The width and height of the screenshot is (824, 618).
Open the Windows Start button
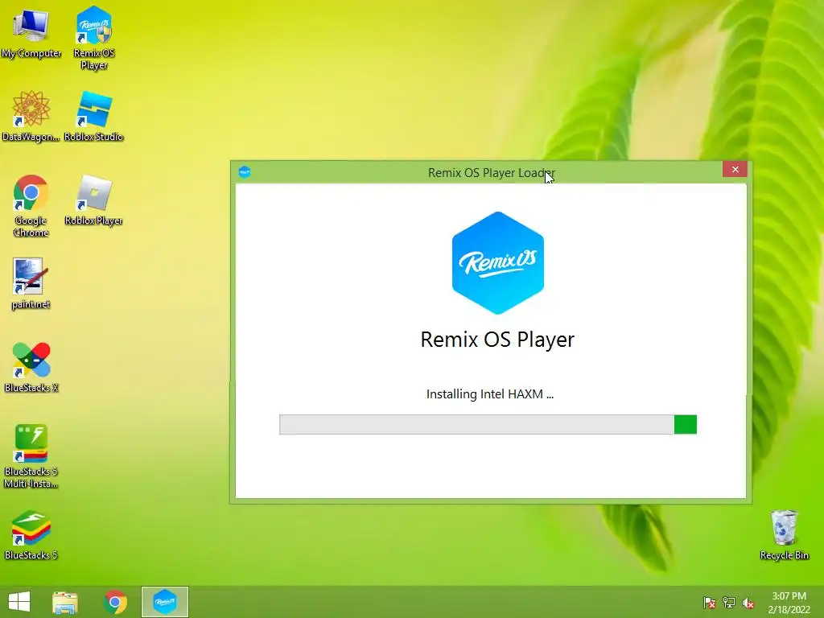tap(19, 602)
